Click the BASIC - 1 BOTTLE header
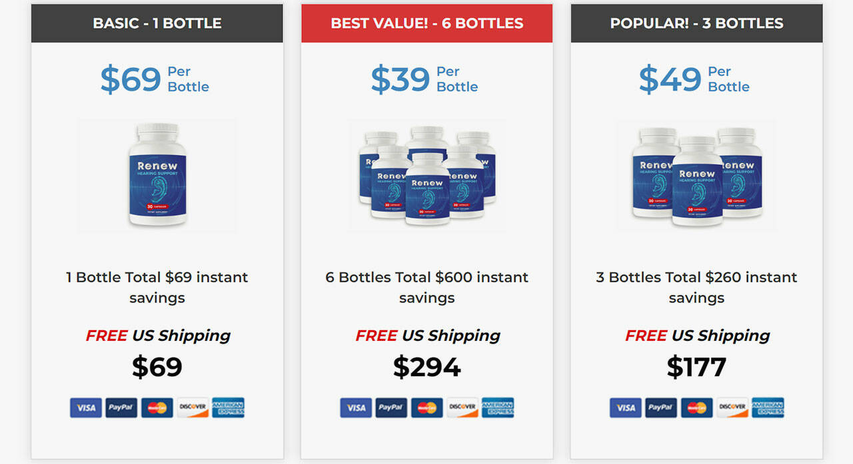Screen dimensions: 853x464 tap(157, 23)
